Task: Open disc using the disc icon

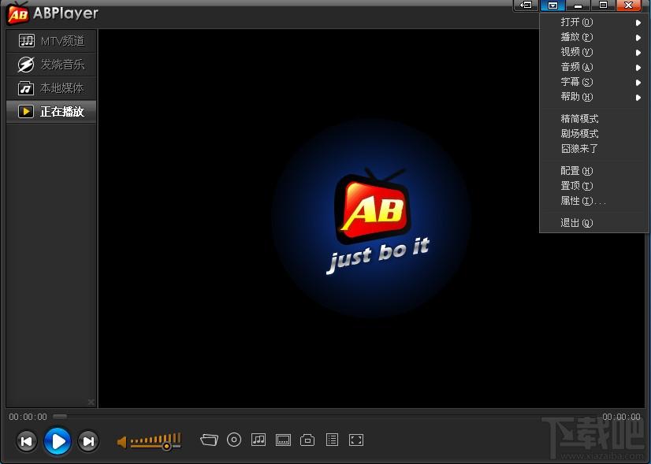Action: pos(234,440)
